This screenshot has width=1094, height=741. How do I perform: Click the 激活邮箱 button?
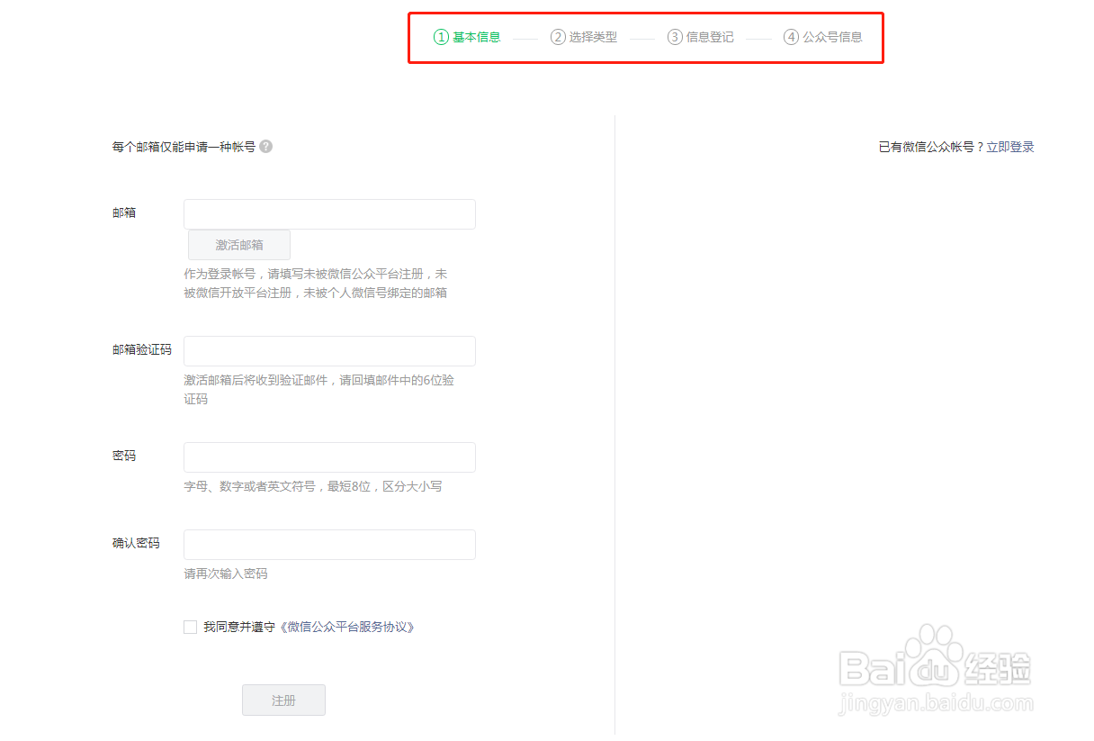[239, 245]
